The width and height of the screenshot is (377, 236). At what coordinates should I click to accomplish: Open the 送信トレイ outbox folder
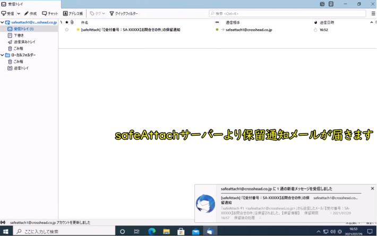pos(18,68)
